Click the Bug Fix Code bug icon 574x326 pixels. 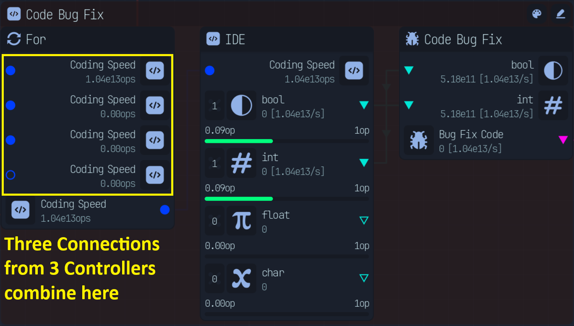tap(418, 140)
